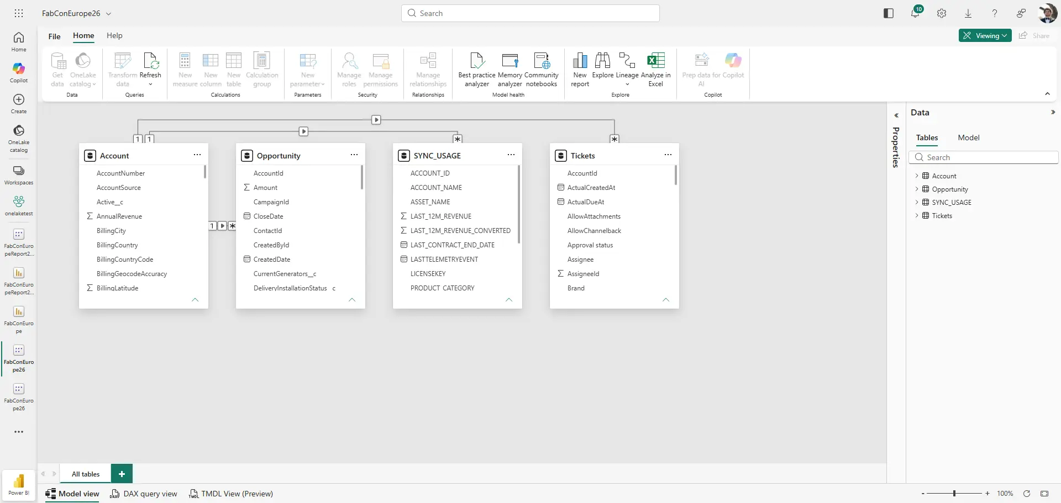
Task: Expand SYNC_USAGE table in Data pane
Action: [x=917, y=202]
